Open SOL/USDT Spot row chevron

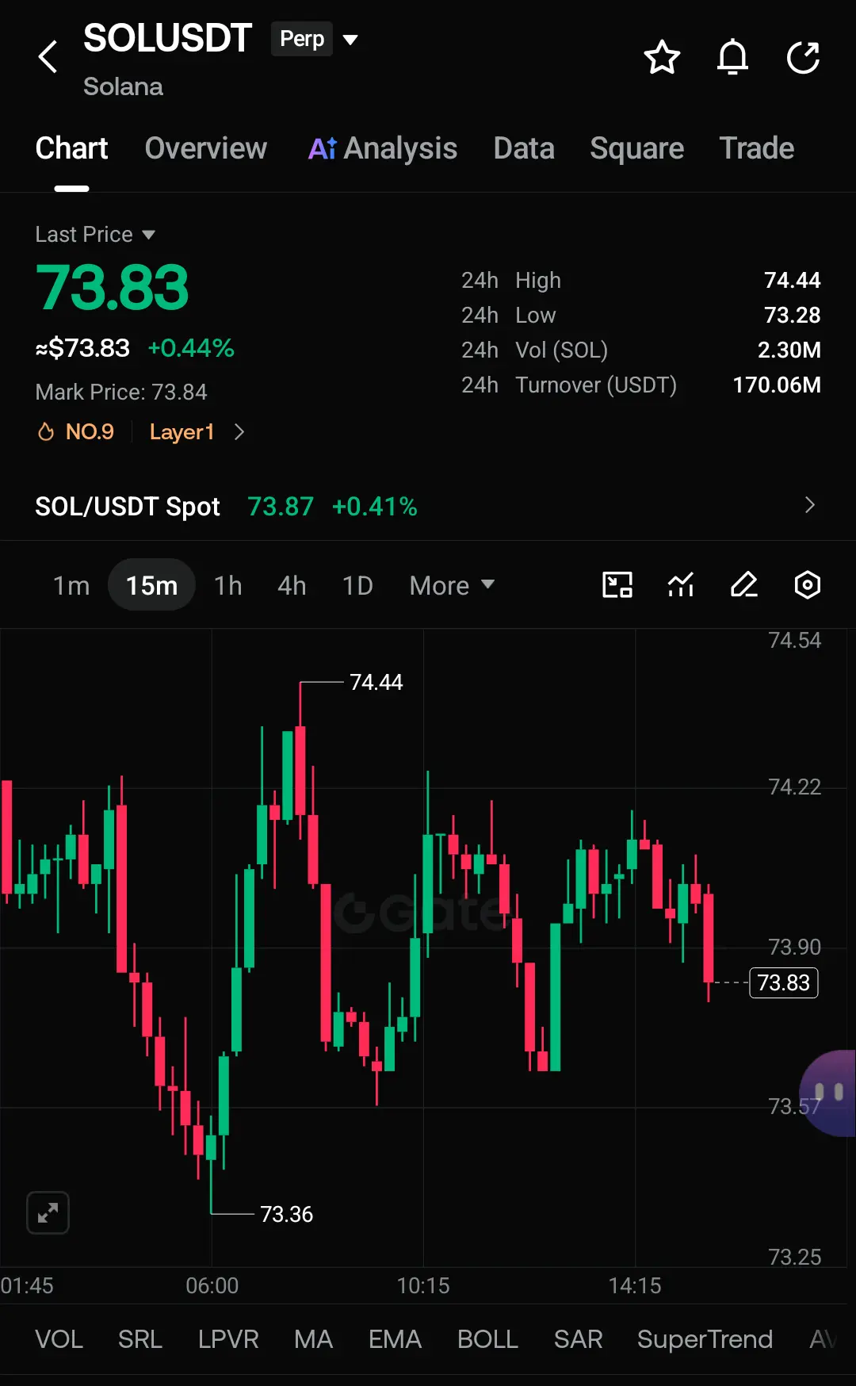point(809,505)
